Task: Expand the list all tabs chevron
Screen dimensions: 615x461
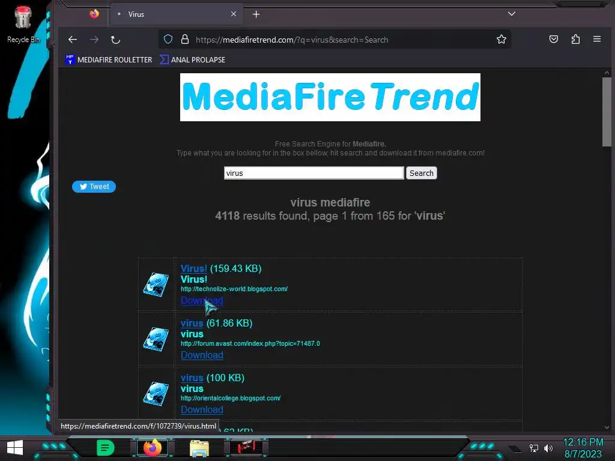Action: pyautogui.click(x=512, y=14)
